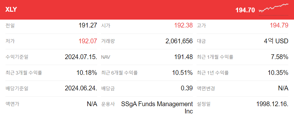Select the 운용사 label

pyautogui.click(x=108, y=104)
